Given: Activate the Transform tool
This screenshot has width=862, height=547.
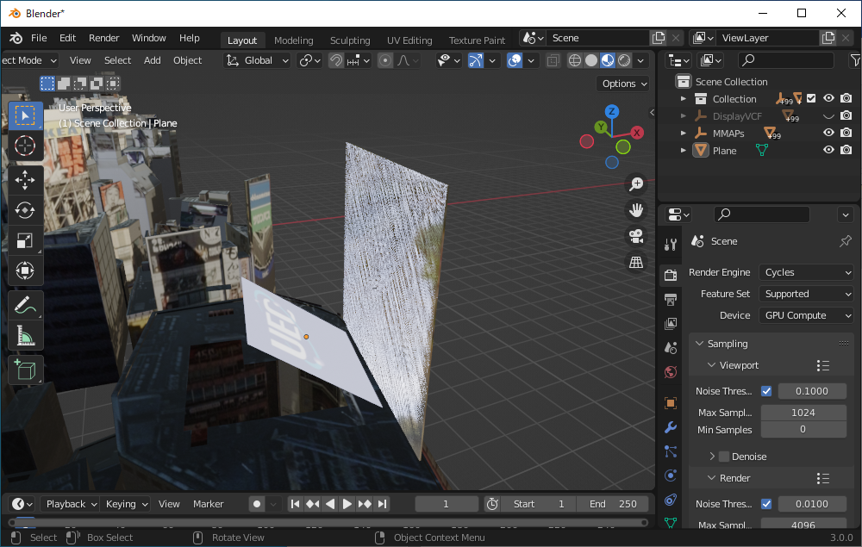Looking at the screenshot, I should coord(25,270).
